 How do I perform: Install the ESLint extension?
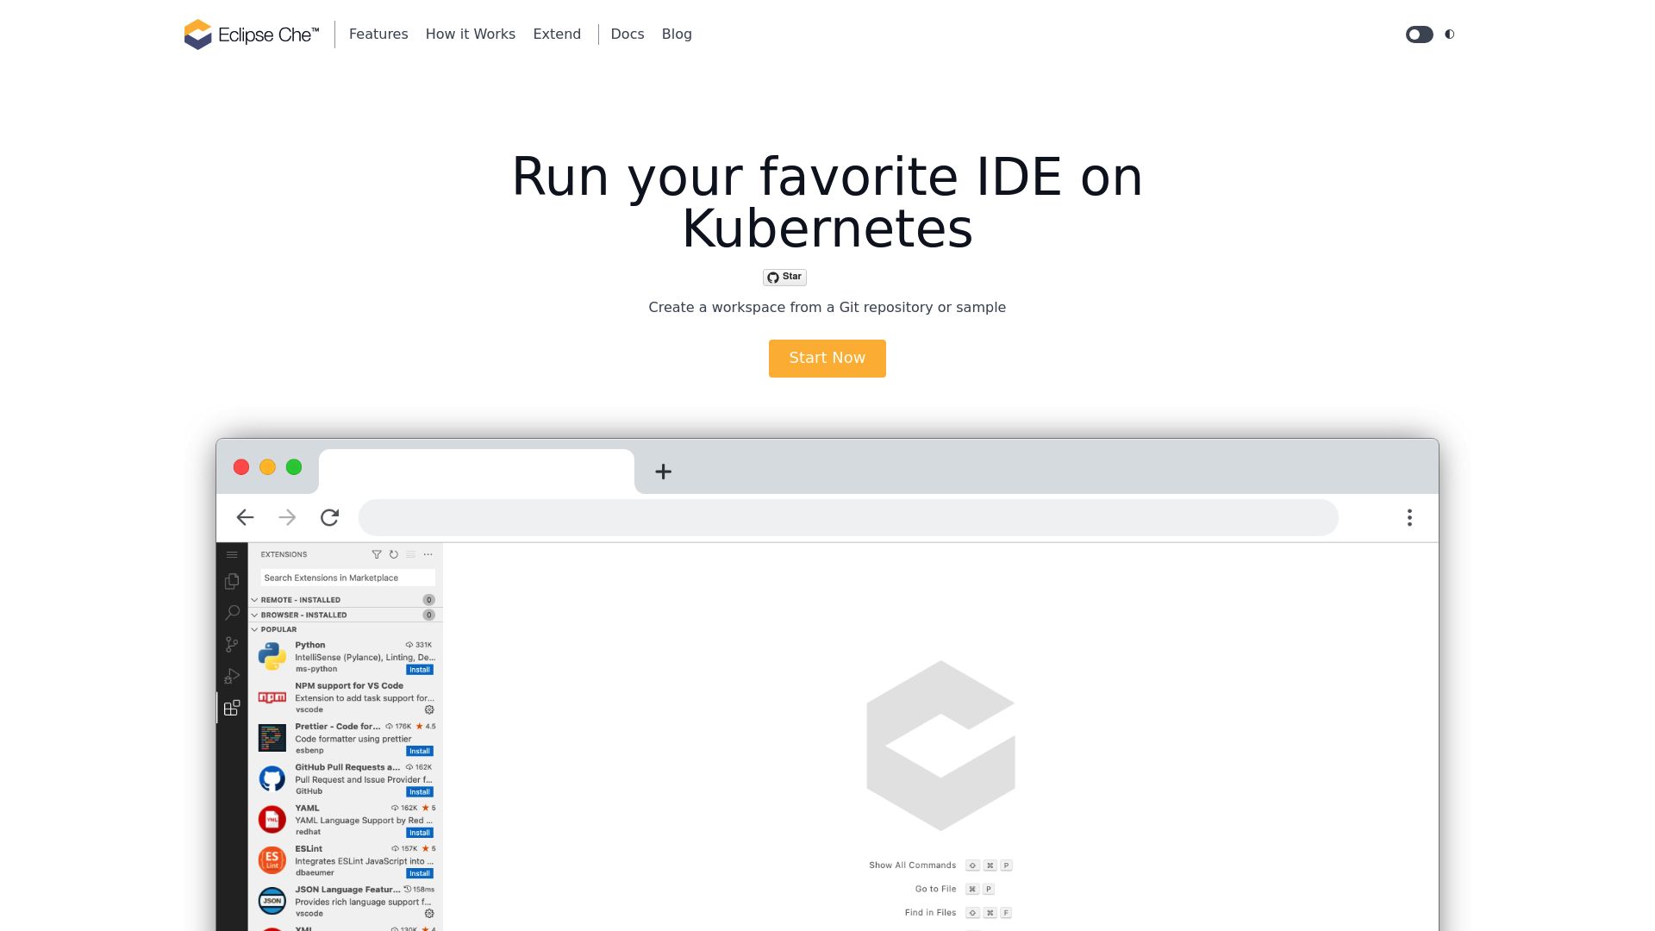[x=420, y=873]
